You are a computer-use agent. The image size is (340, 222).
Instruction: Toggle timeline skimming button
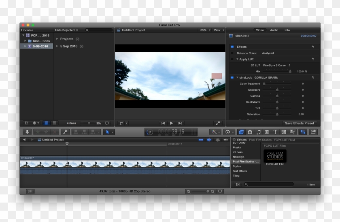[x=201, y=140]
